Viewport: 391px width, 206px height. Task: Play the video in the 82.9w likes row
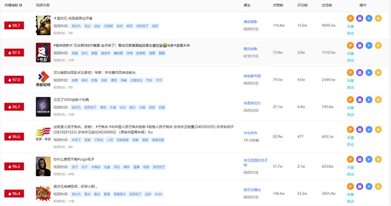coord(369,129)
